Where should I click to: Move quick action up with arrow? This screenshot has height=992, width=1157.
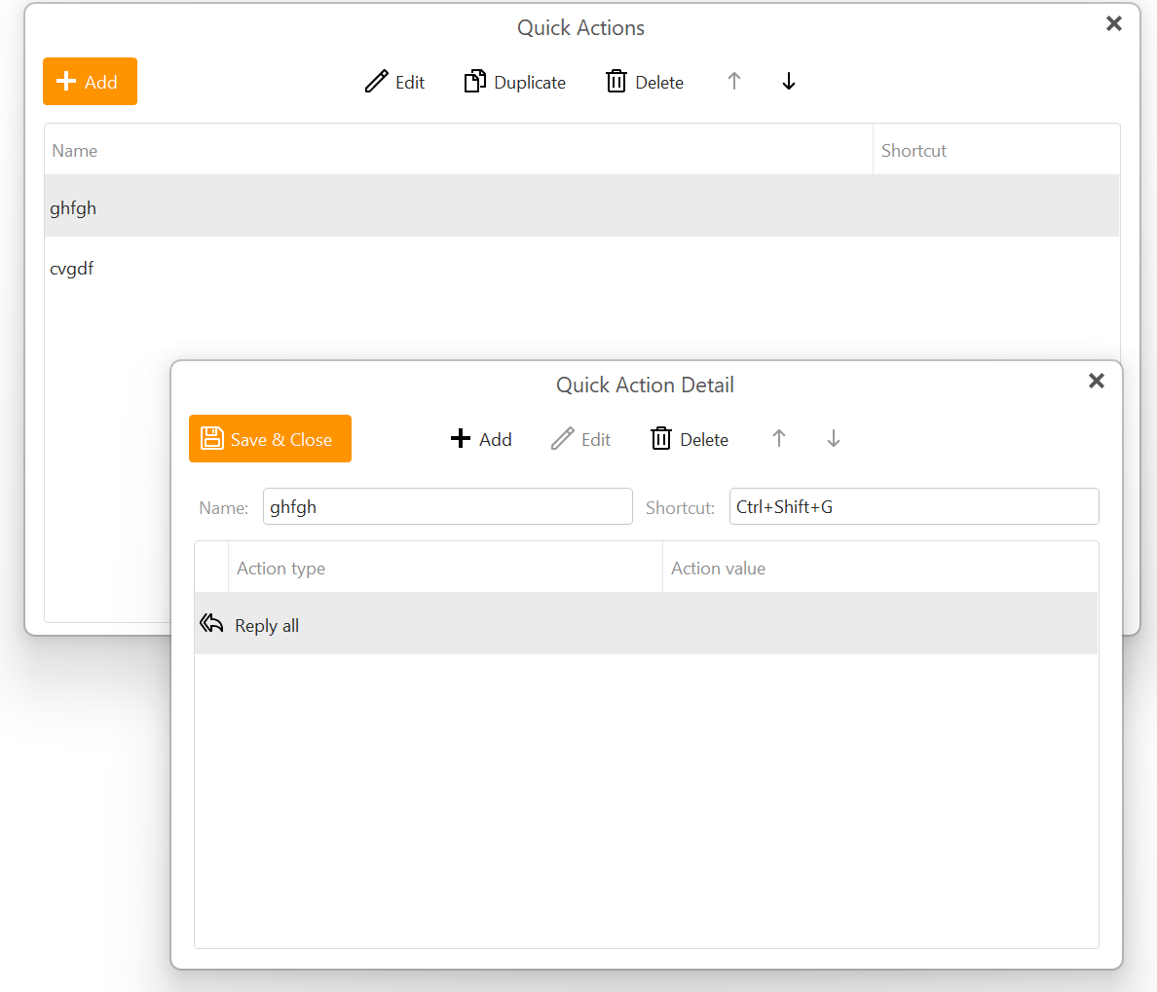click(x=734, y=82)
